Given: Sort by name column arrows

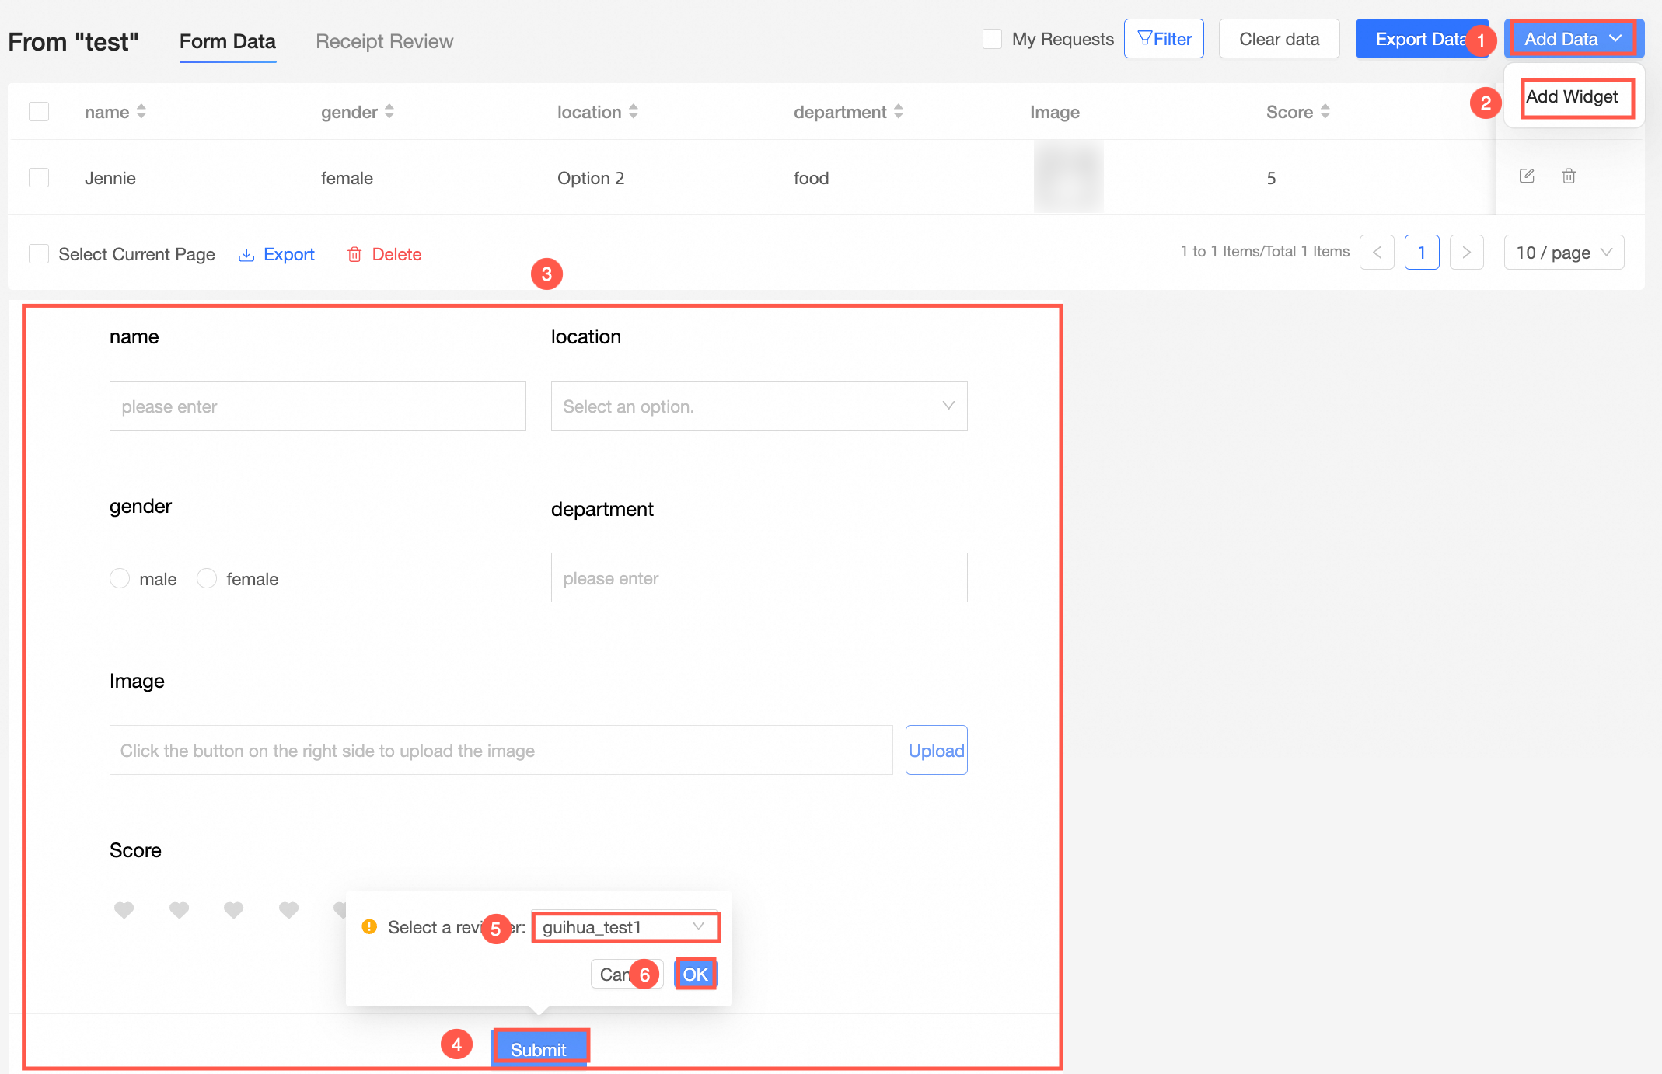Looking at the screenshot, I should pyautogui.click(x=141, y=111).
